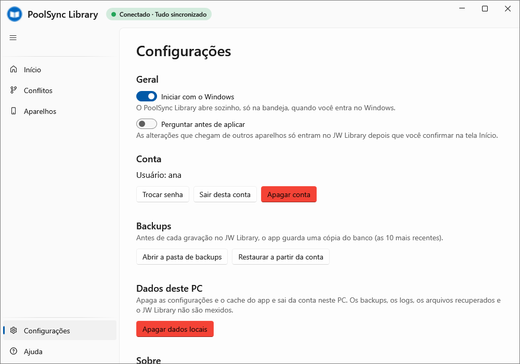The height and width of the screenshot is (364, 520).
Task: Click the red Apagar dados locais button
Action: pos(175,329)
